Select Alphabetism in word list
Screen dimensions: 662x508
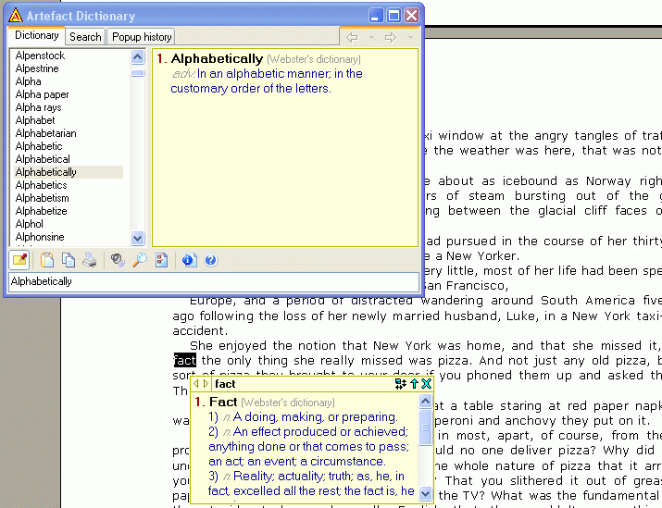pos(43,198)
